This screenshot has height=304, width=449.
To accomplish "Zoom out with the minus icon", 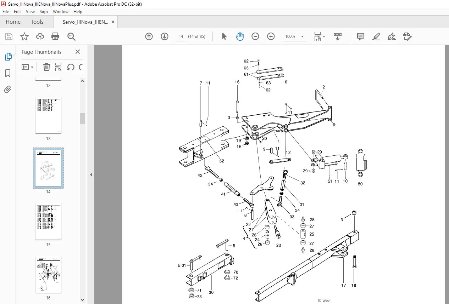I will pos(255,36).
